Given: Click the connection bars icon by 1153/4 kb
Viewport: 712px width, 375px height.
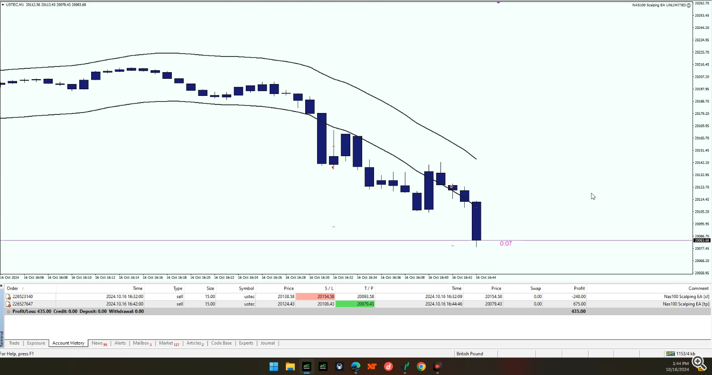Looking at the screenshot, I should tap(670, 354).
